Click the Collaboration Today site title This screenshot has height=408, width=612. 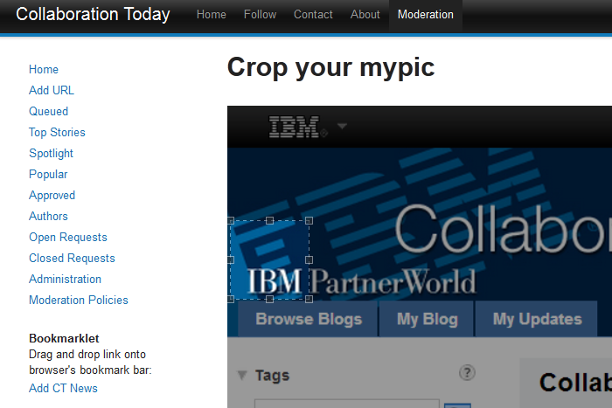[93, 15]
